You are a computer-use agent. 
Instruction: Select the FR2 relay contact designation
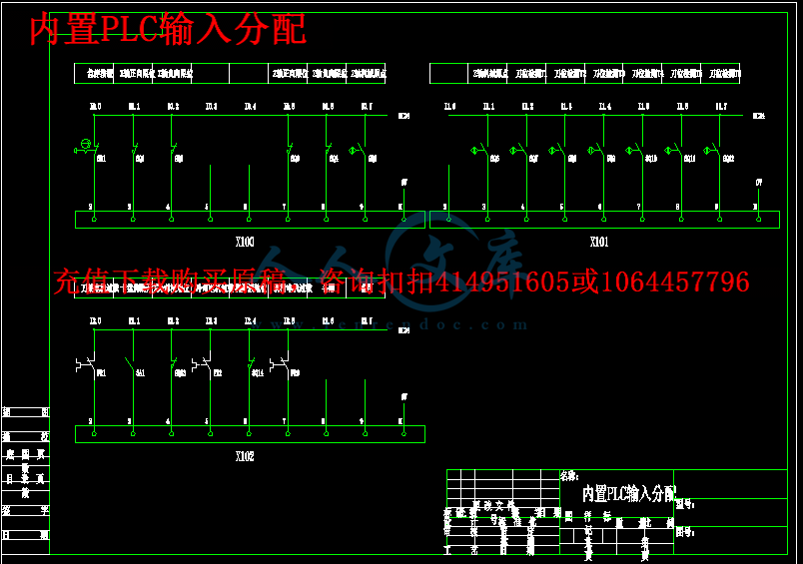218,373
